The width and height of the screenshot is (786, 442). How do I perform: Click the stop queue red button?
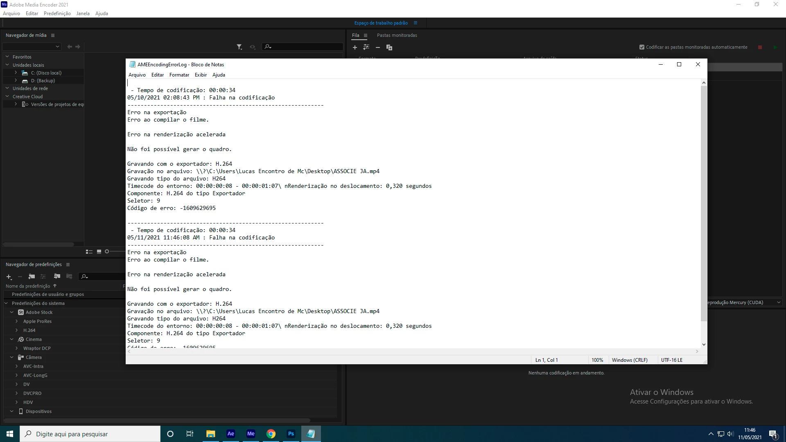pos(760,47)
